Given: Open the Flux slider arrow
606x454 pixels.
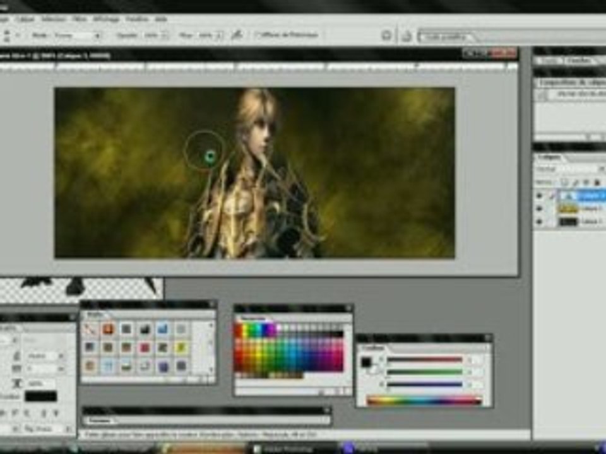Looking at the screenshot, I should pos(220,35).
